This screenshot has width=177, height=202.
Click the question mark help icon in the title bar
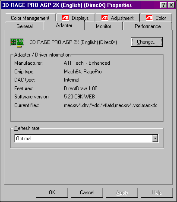coord(164,5)
